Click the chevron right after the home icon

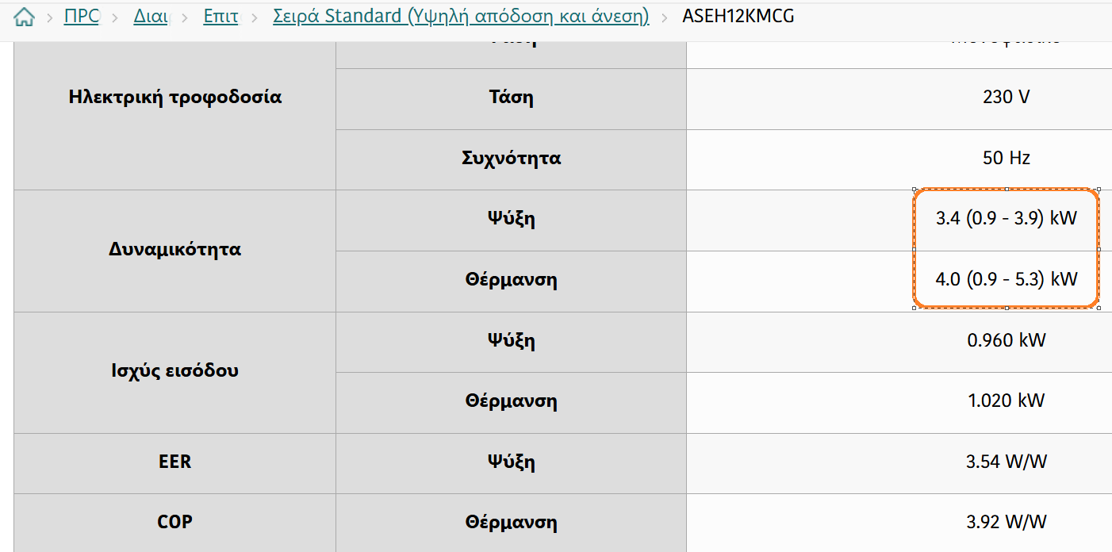point(49,17)
